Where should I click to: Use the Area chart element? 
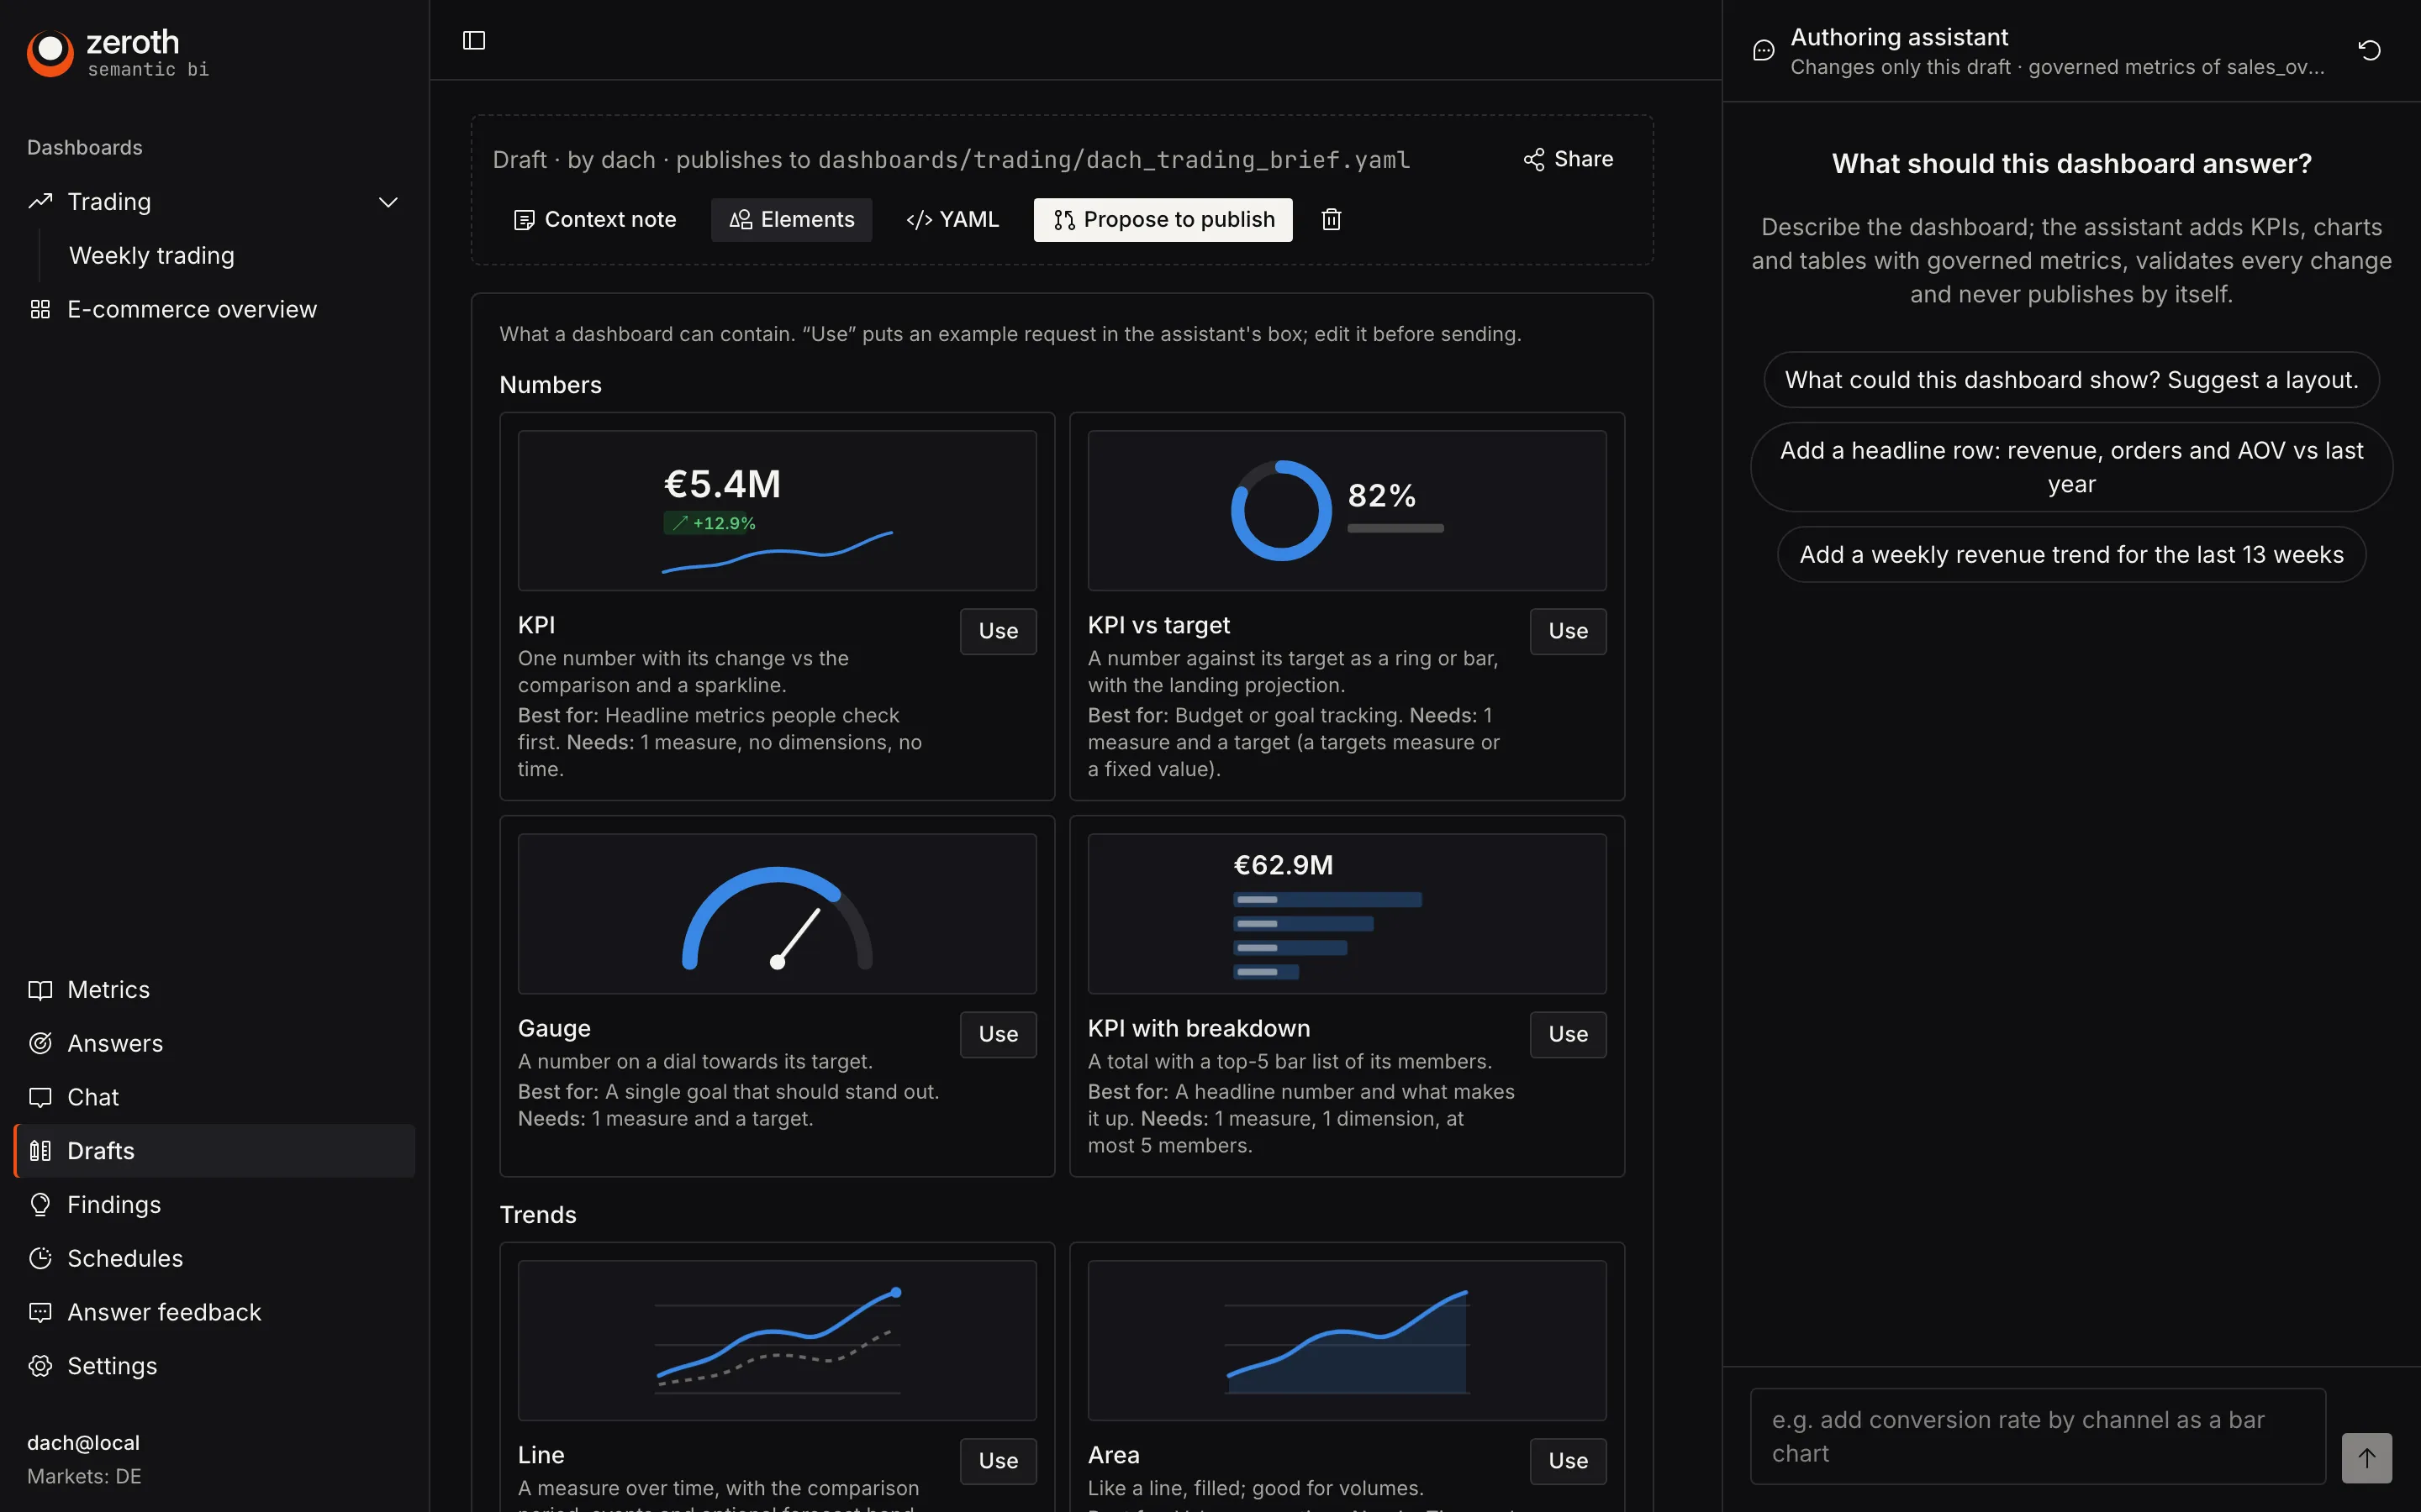1568,1461
